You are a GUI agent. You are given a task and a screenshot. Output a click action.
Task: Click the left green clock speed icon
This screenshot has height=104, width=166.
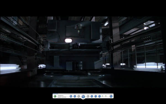[x=103, y=96]
